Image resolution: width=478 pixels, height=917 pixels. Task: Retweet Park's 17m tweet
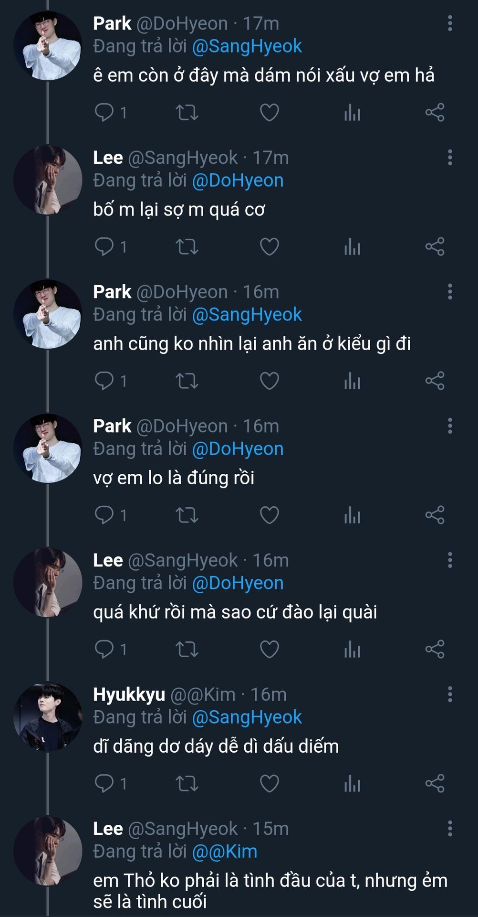pyautogui.click(x=187, y=113)
